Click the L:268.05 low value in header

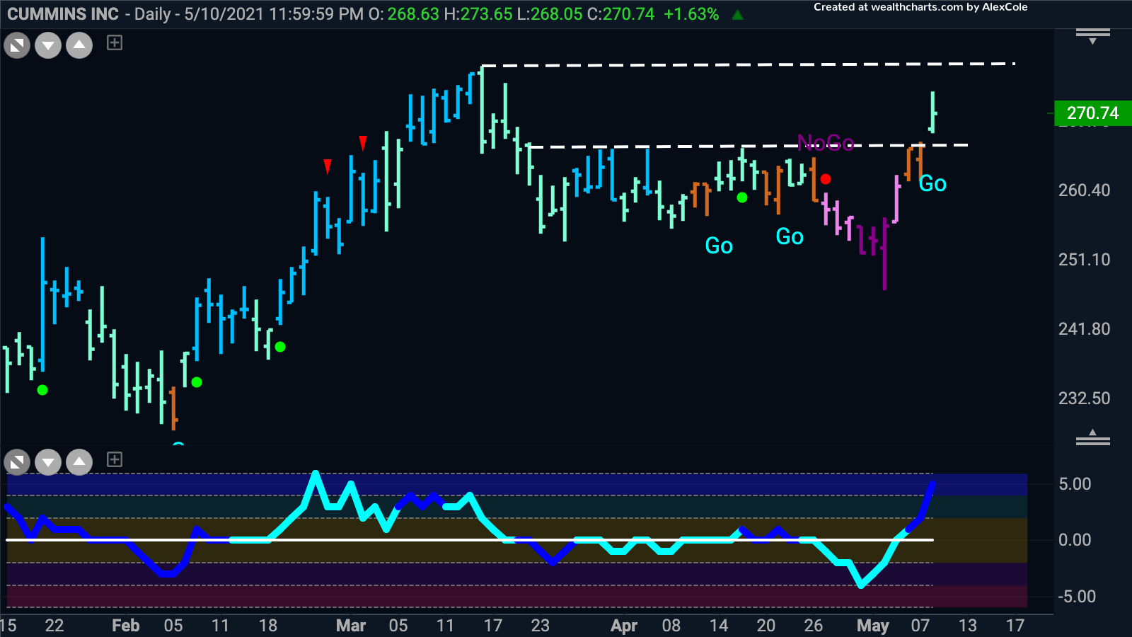(x=550, y=14)
